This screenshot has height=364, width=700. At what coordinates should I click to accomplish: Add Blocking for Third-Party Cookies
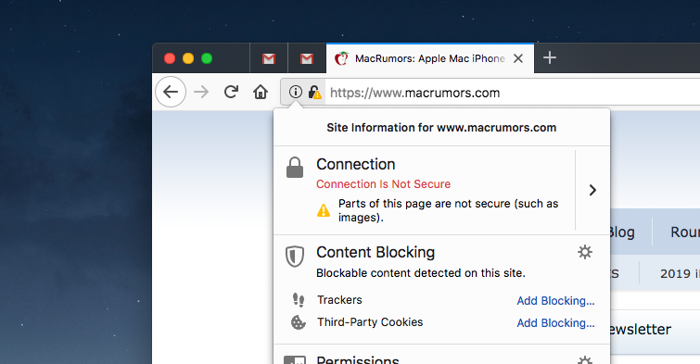[x=555, y=323]
